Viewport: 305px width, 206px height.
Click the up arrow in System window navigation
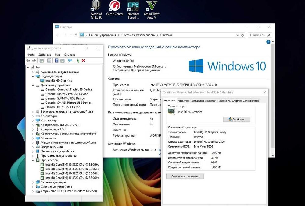[76, 35]
